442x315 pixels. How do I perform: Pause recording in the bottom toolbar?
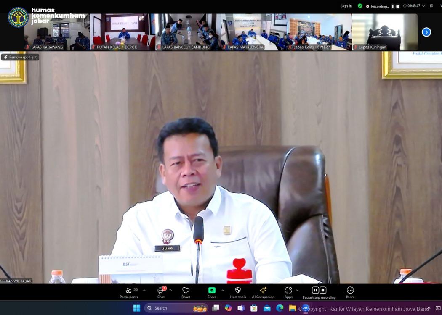click(x=315, y=290)
